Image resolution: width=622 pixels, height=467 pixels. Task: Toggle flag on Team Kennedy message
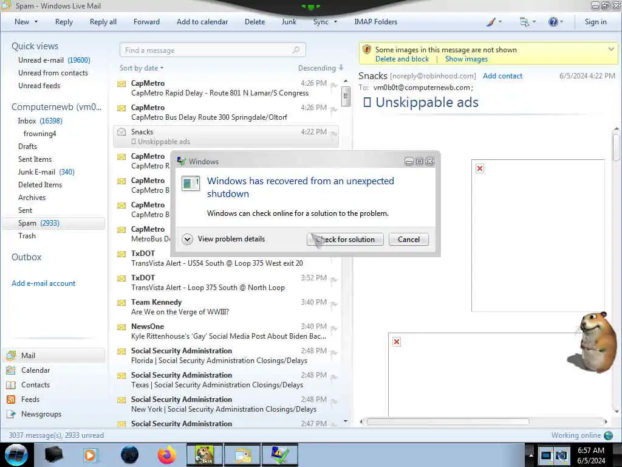click(x=333, y=305)
